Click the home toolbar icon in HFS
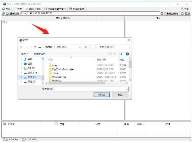This screenshot has width=193, height=143. point(4,9)
